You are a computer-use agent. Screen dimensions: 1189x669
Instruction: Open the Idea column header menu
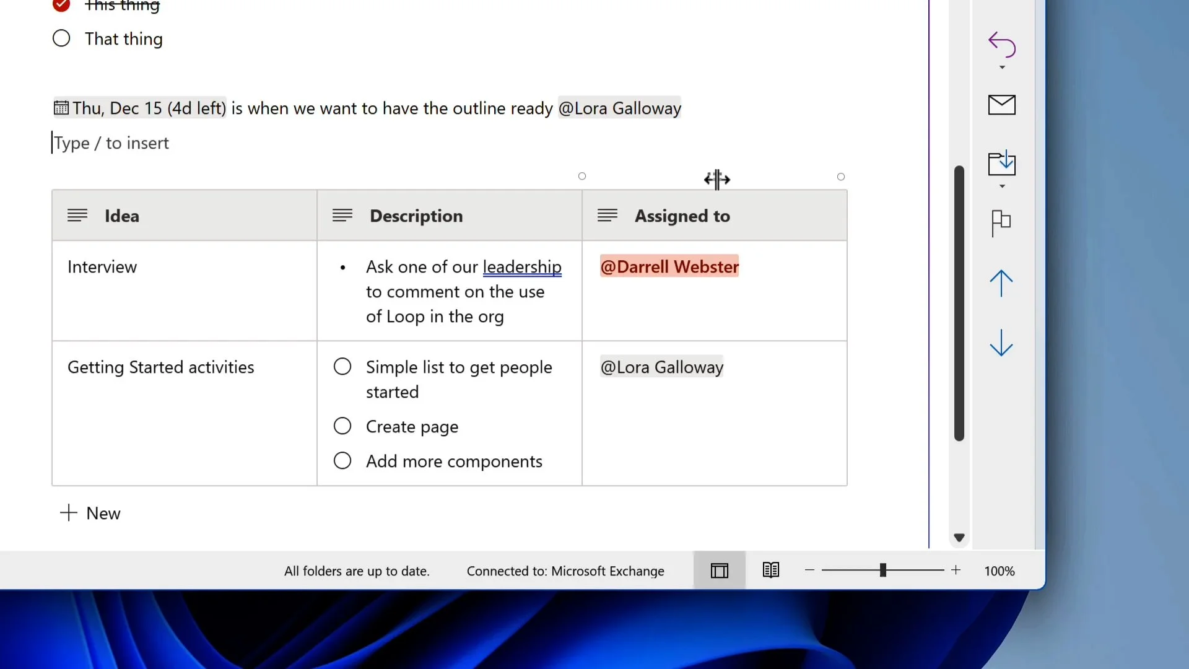point(77,215)
